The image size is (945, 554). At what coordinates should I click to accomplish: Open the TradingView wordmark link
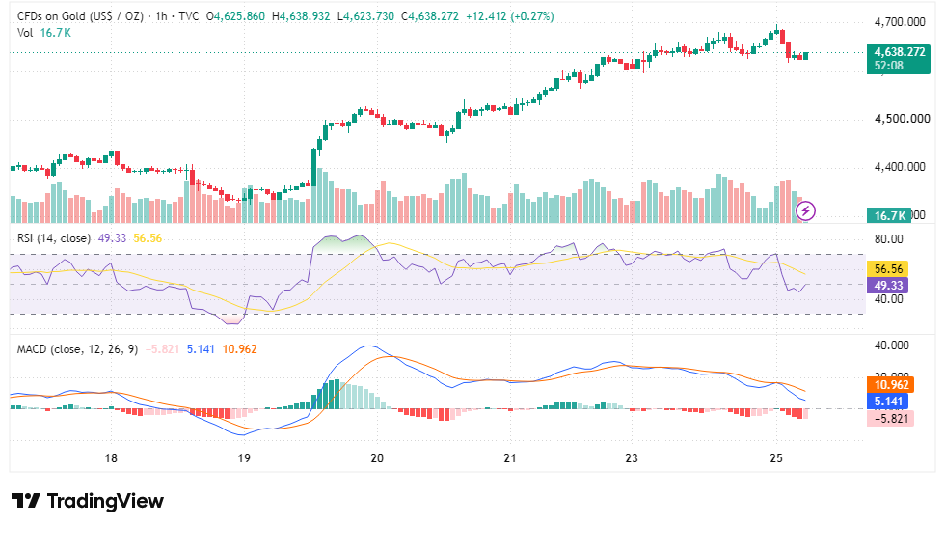point(105,501)
